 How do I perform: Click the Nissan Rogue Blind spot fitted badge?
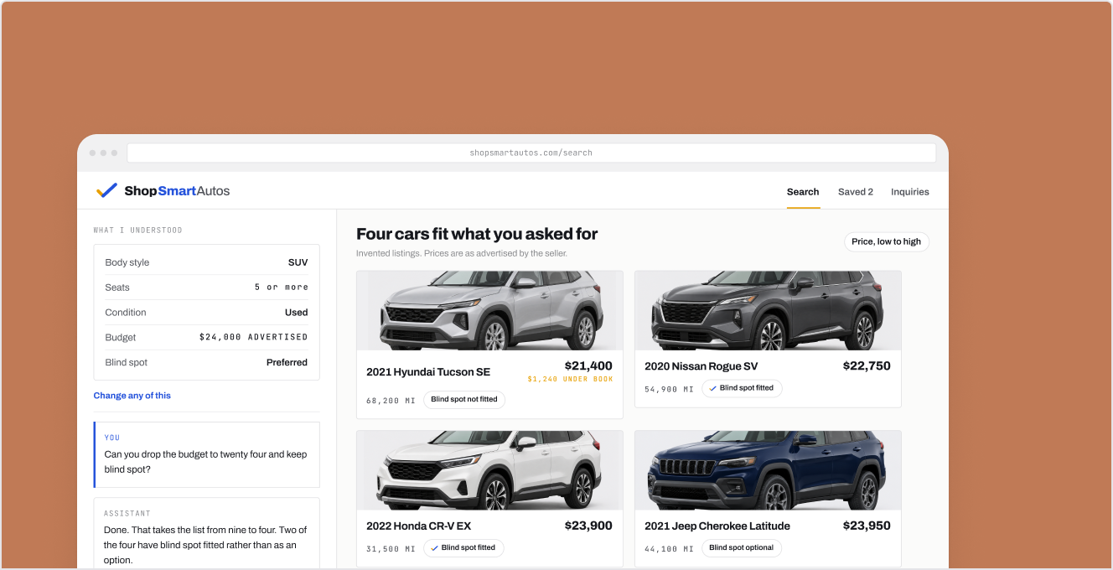coord(742,388)
